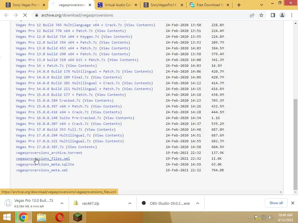The height and width of the screenshot is (223, 298).
Task: View Contents of Vegas Pro 13.0 build 290
Action: [115, 54]
